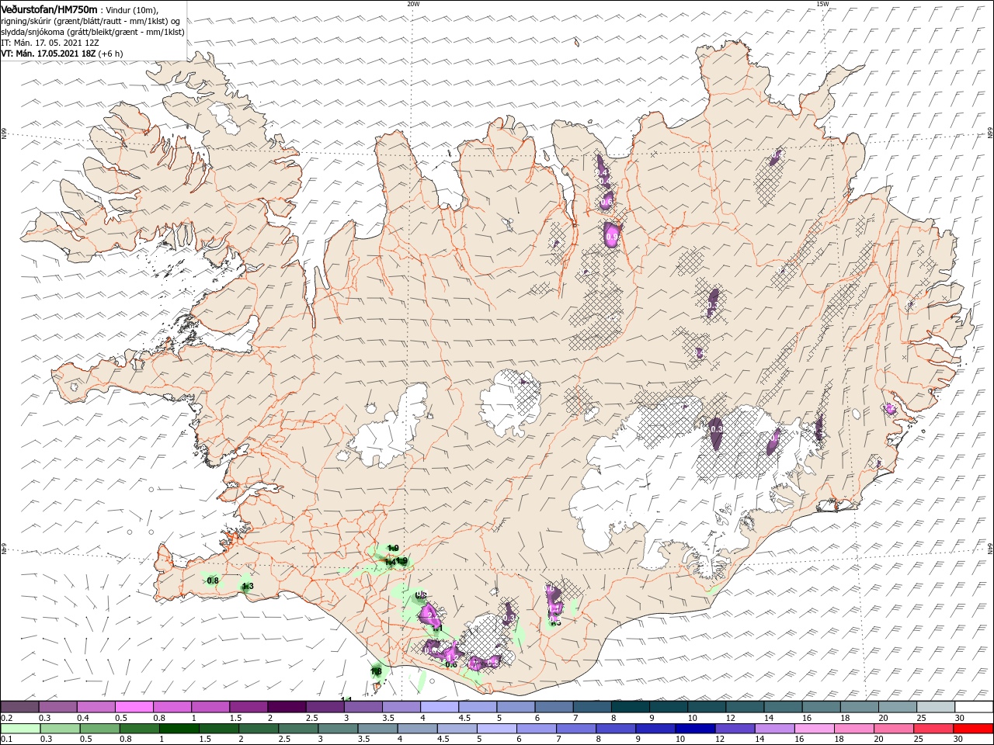
Task: Select the IT: Mán. 17. 05. 2021 12Z line
Action: [x=50, y=43]
